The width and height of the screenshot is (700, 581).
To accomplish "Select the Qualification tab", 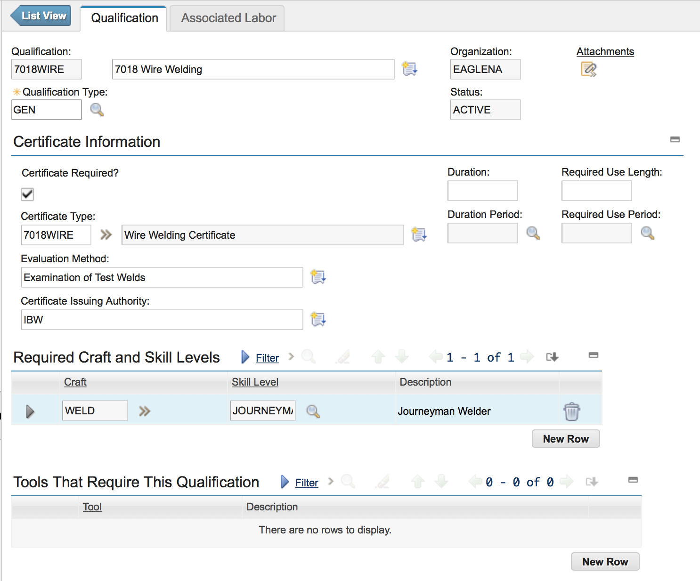I will 123,18.
